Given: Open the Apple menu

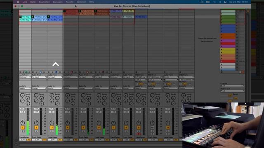Looking at the screenshot, I should [18, 2].
